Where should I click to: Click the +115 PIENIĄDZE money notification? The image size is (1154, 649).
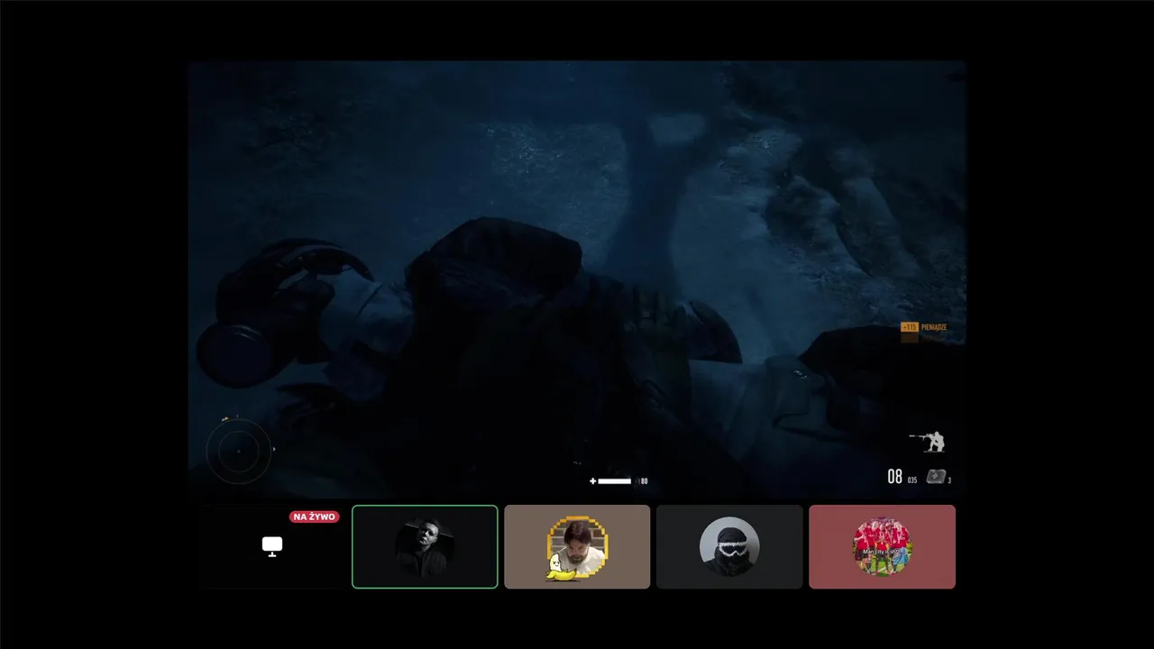click(x=923, y=327)
